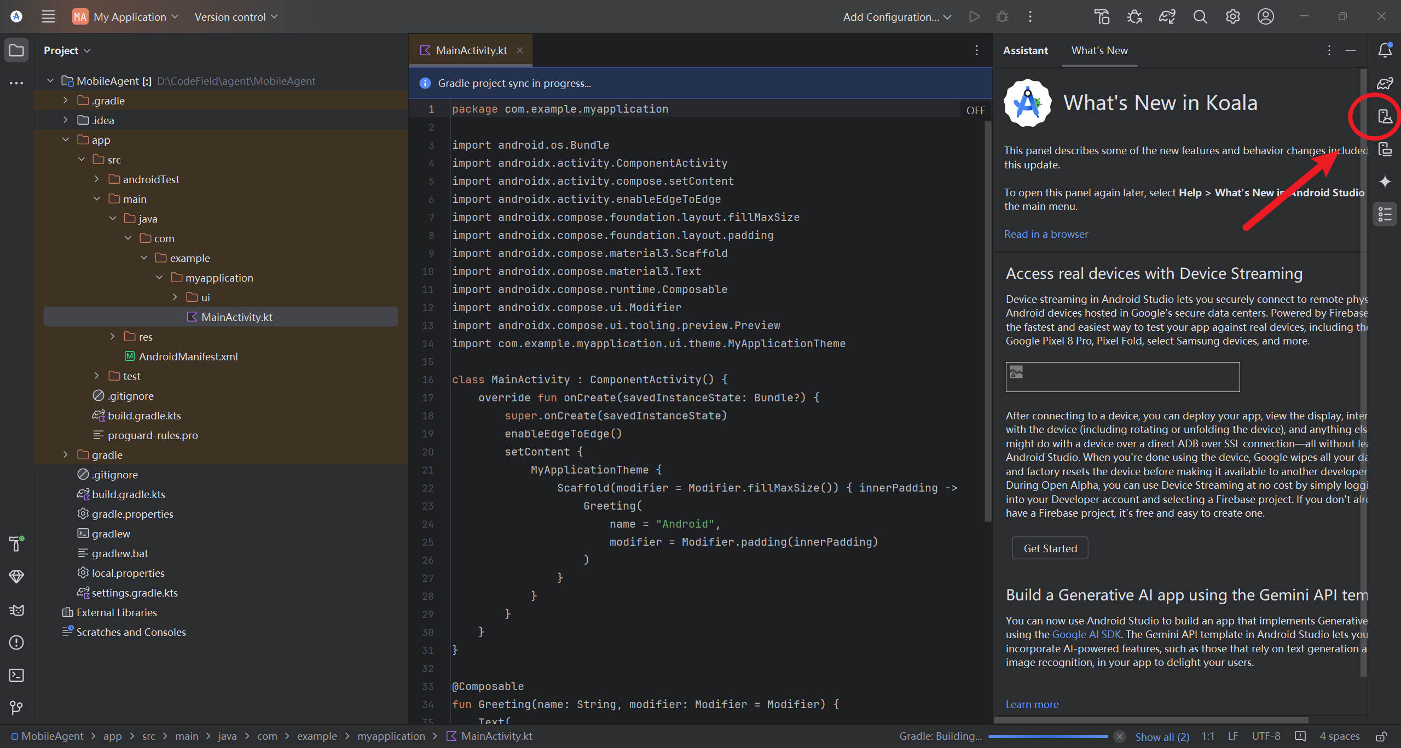This screenshot has width=1401, height=748.
Task: Open the Google AI SDK link
Action: [x=1086, y=634]
